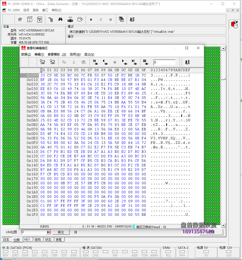Open the tools wrench icon in main toolbar
242x260 pixels.
(x=20, y=19)
